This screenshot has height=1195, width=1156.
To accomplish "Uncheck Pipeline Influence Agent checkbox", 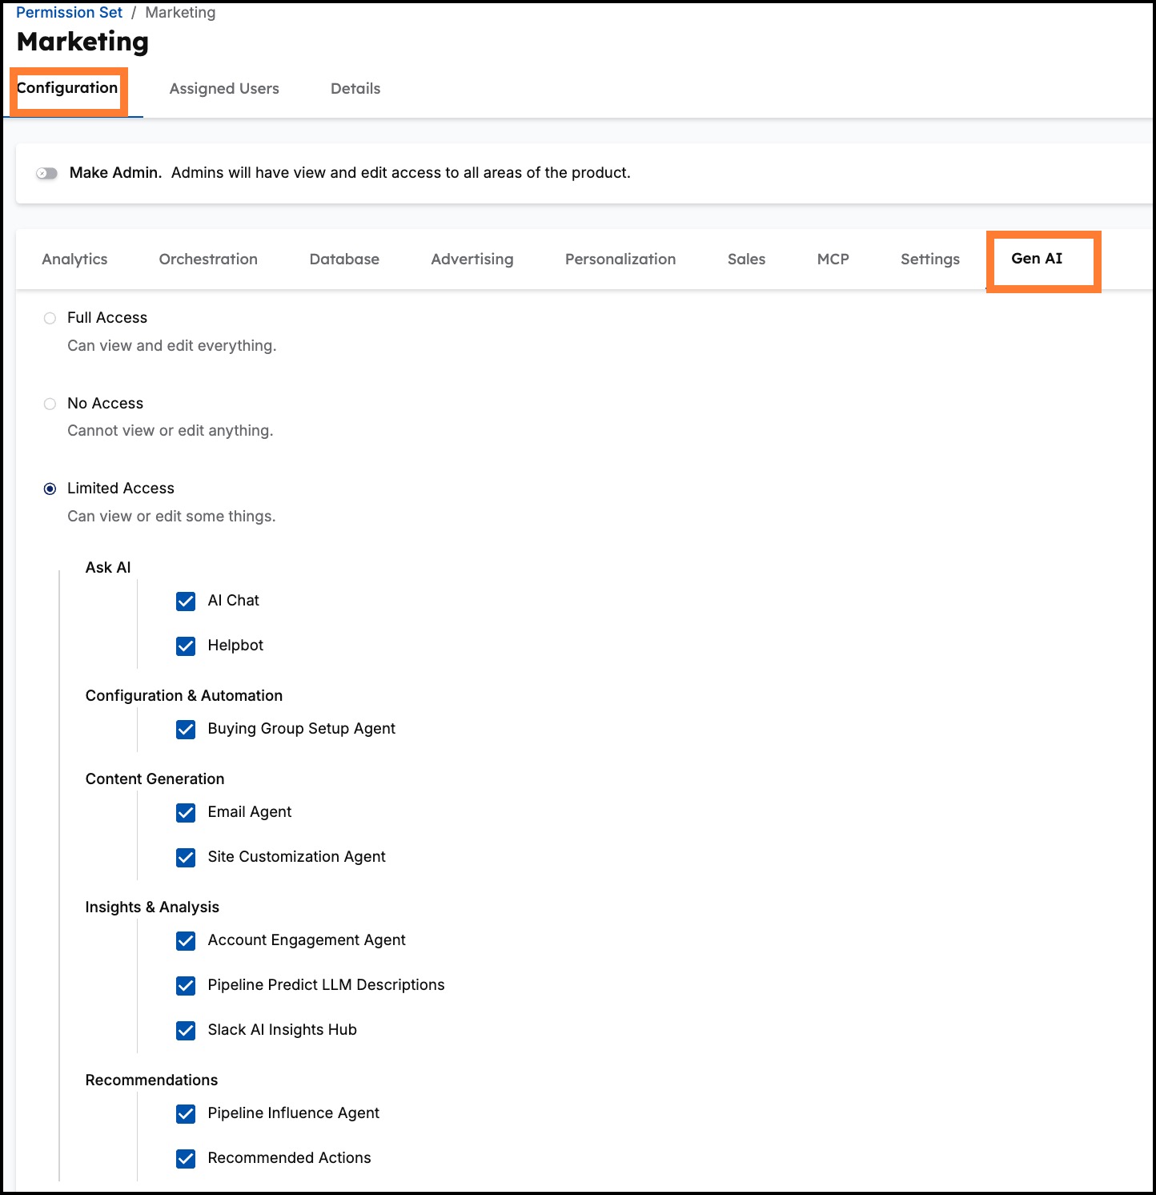I will pos(186,1113).
